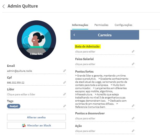Edit Tags via the pencil icon
160x135 pixels.
[64, 106]
